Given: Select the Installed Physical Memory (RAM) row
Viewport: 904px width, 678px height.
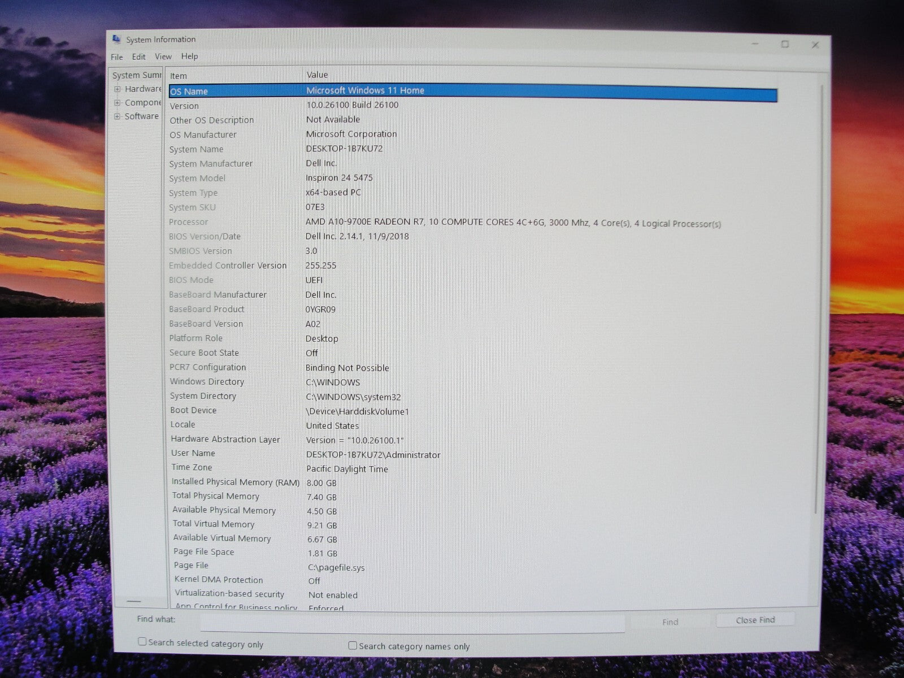Looking at the screenshot, I should point(473,483).
